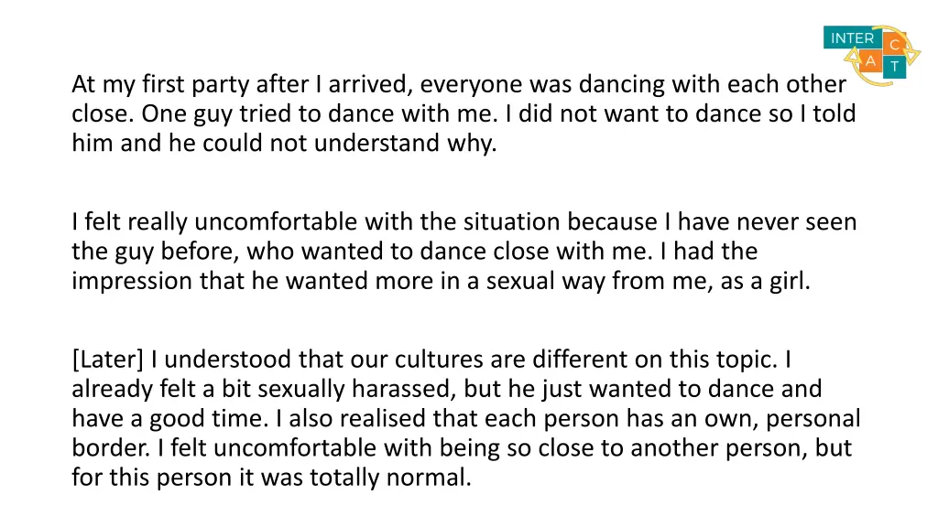This screenshot has height=527, width=938.
Task: Click the orange A square in logo
Action: coord(870,61)
